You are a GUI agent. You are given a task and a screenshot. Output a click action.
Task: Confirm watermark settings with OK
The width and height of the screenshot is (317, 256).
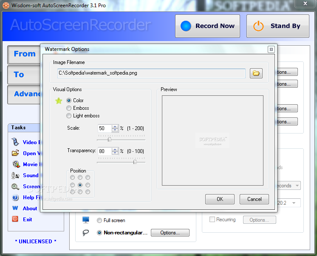(220, 199)
